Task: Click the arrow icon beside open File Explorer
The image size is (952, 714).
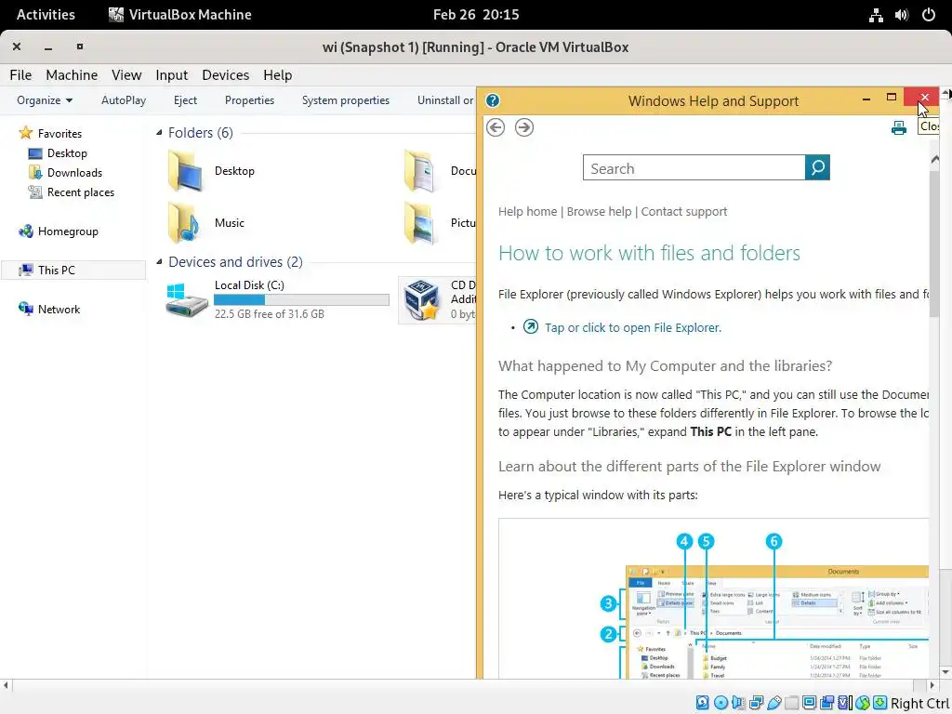Action: pos(531,326)
